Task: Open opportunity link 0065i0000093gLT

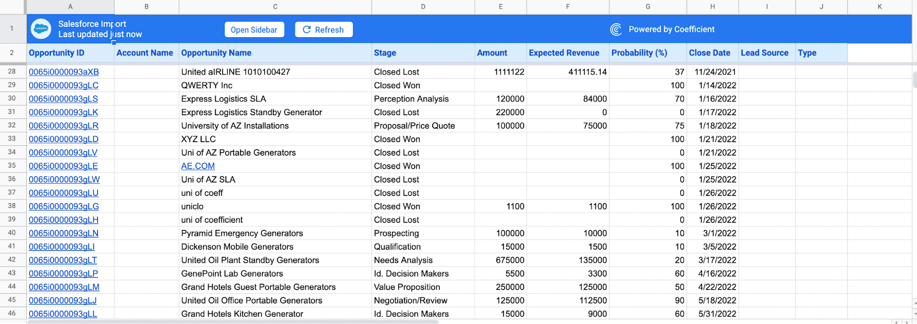Action: [x=63, y=260]
